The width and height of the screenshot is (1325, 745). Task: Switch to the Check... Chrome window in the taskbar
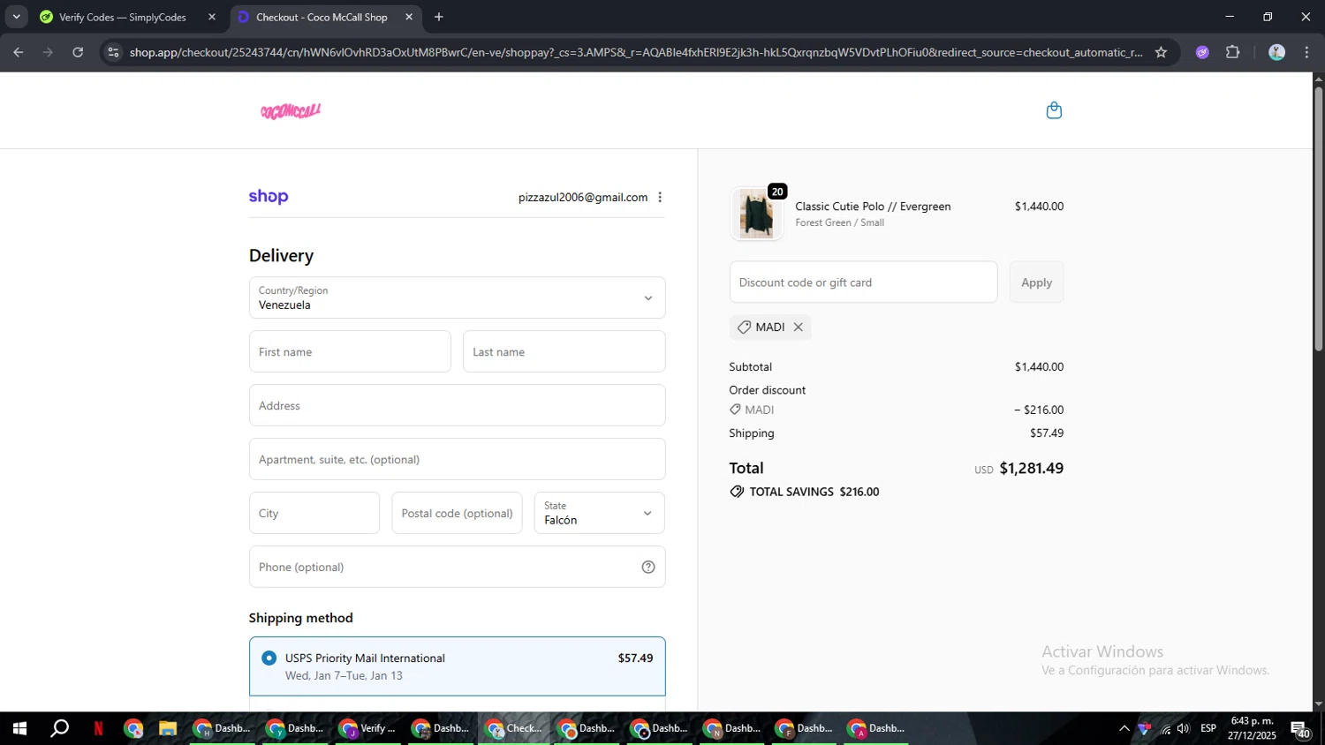coord(515,728)
